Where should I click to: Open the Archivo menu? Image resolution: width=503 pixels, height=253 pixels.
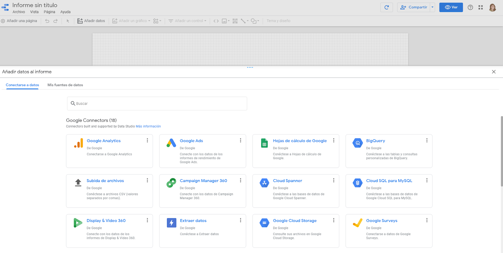coord(19,12)
